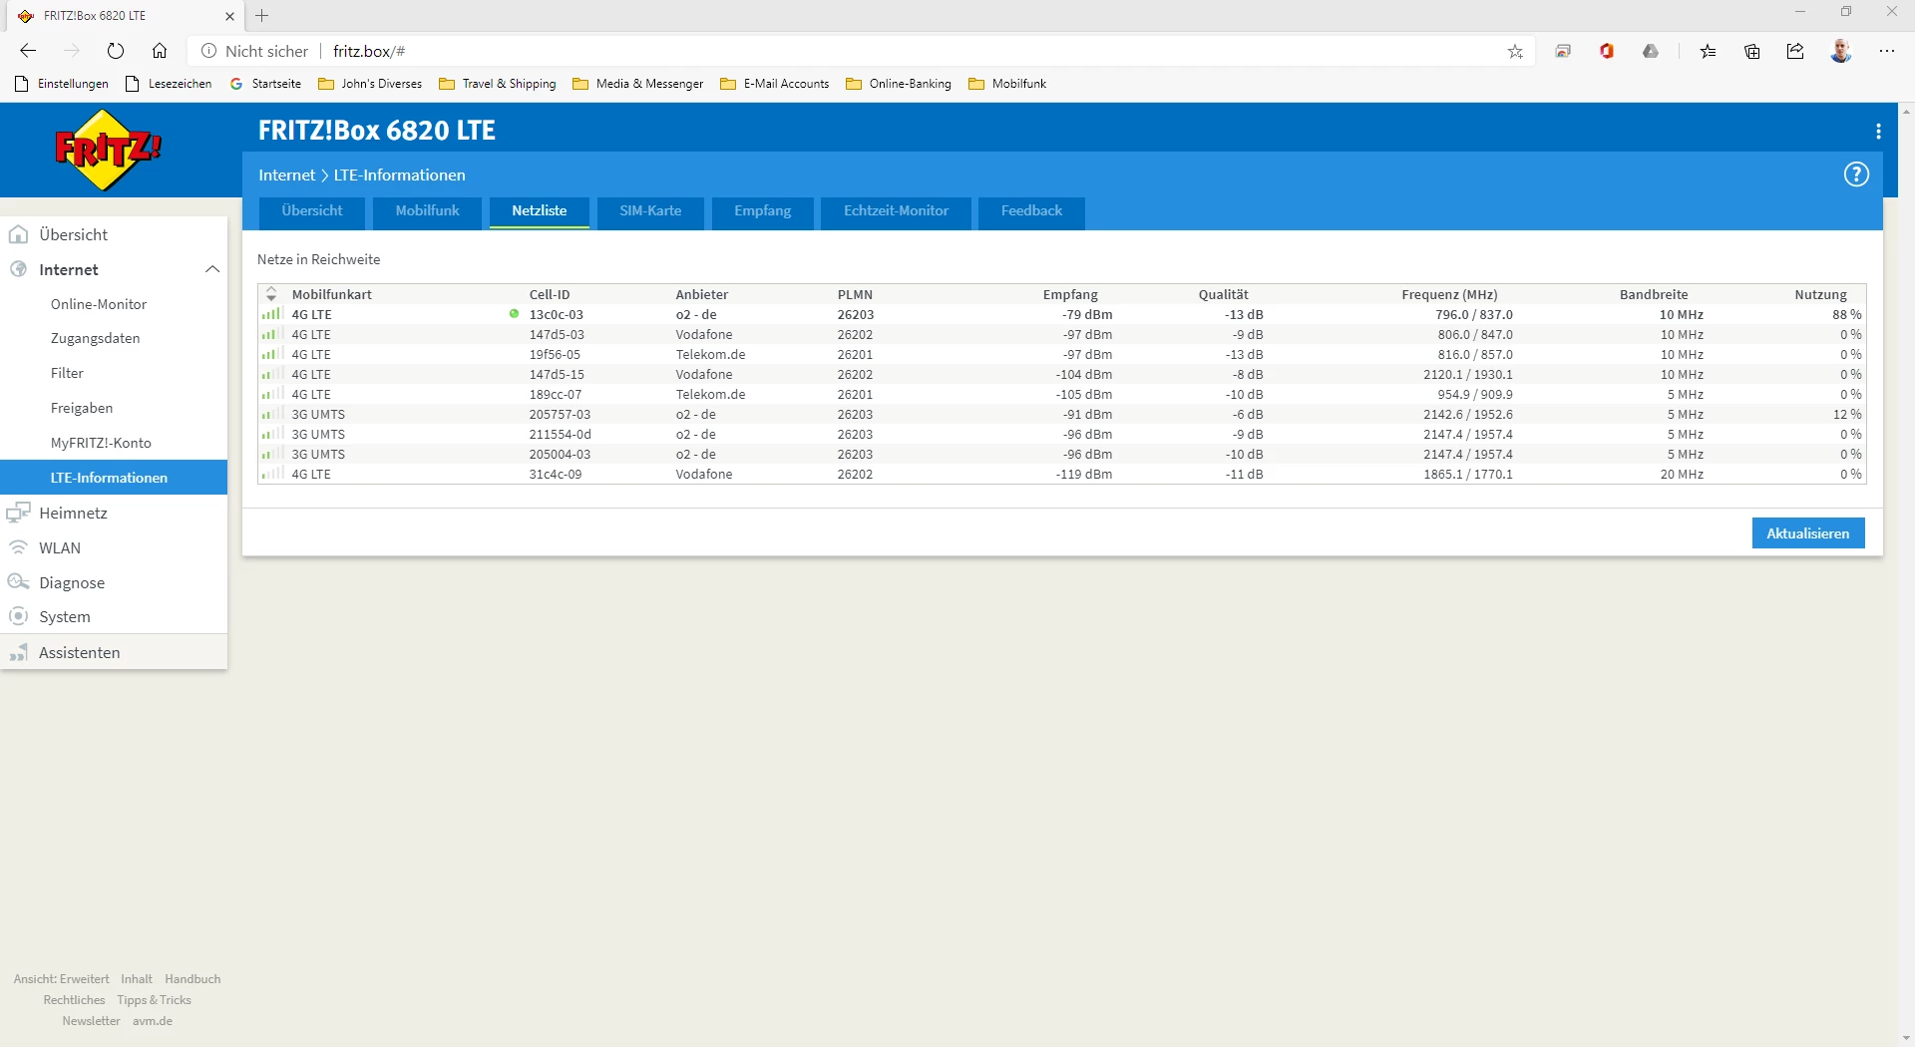The width and height of the screenshot is (1915, 1047).
Task: Open the help question mark icon
Action: [1855, 174]
